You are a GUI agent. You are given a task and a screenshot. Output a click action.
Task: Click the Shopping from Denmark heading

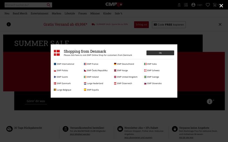tap(85, 51)
